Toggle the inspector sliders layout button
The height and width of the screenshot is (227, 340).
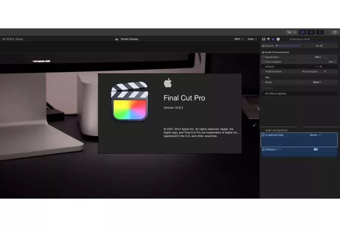320,32
